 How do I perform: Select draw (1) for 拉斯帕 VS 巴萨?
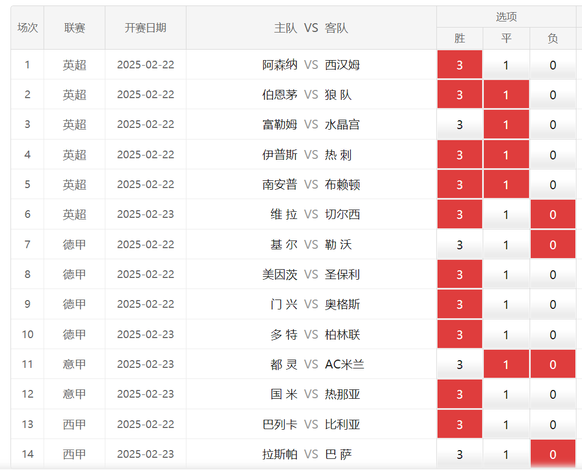tap(506, 454)
